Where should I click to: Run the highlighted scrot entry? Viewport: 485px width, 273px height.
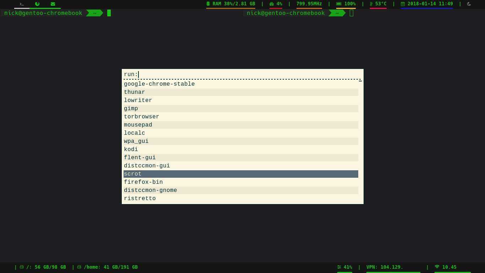(241, 174)
